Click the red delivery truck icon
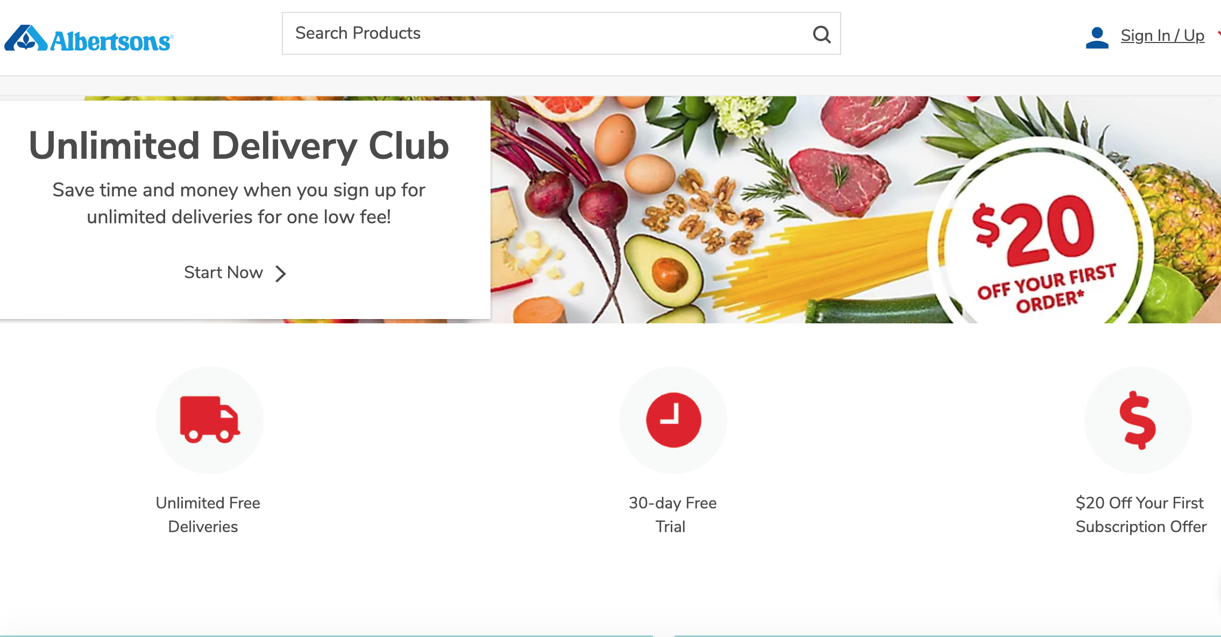Image resolution: width=1221 pixels, height=637 pixels. tap(210, 420)
